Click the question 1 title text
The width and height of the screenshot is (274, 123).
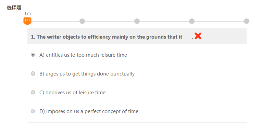112,37
